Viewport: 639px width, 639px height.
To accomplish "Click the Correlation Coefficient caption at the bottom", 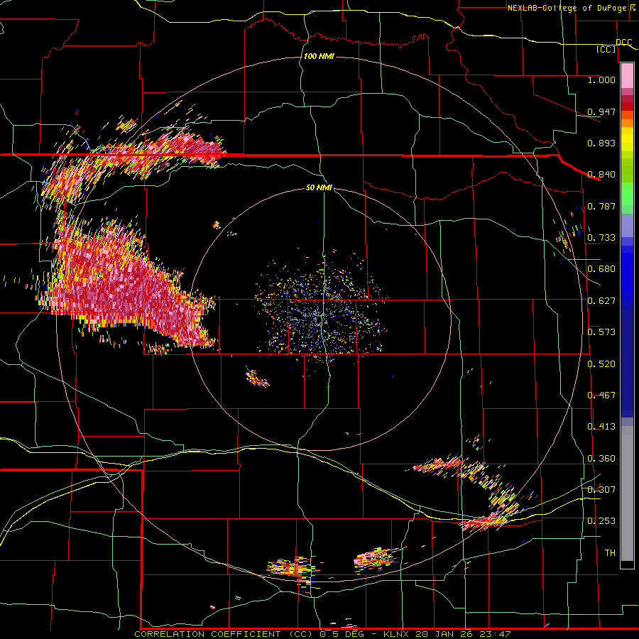I will coord(322,634).
